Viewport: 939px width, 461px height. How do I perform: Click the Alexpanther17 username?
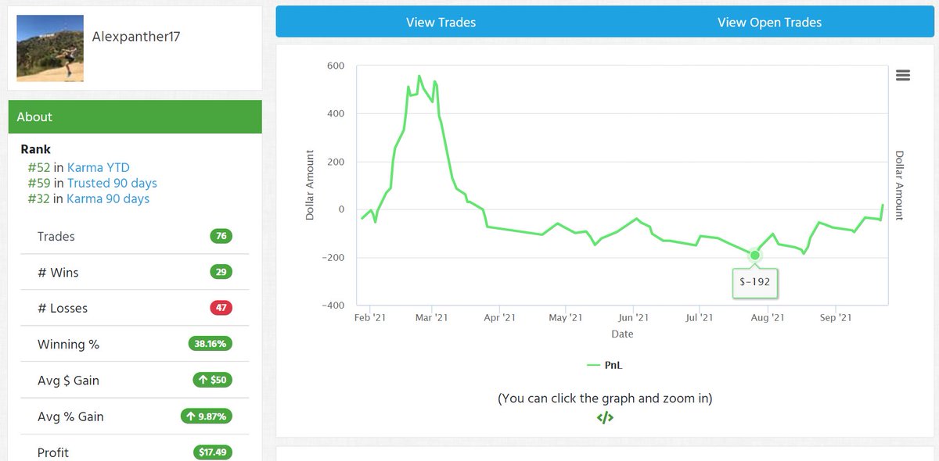[x=136, y=36]
